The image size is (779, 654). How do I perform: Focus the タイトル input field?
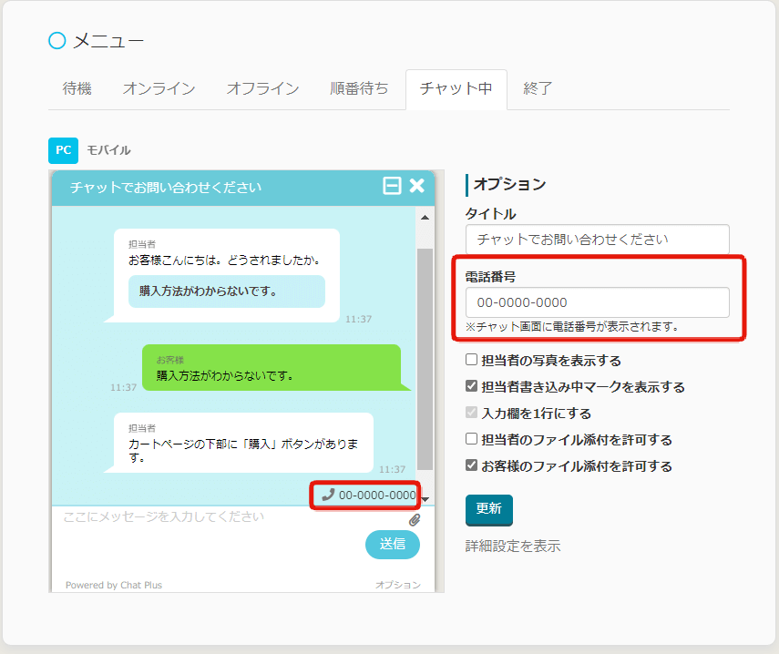pyautogui.click(x=597, y=240)
